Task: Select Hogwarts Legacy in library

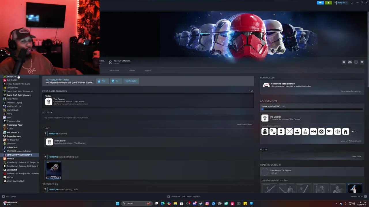Action: [14, 103]
